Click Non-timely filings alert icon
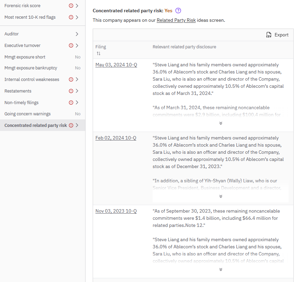Image resolution: width=306 pixels, height=282 pixels. pos(71,102)
